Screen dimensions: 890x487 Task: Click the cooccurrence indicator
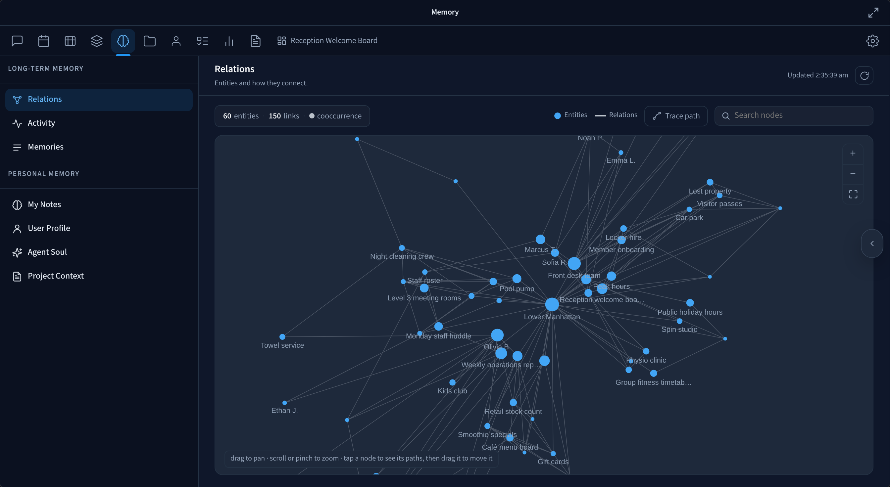coord(335,116)
